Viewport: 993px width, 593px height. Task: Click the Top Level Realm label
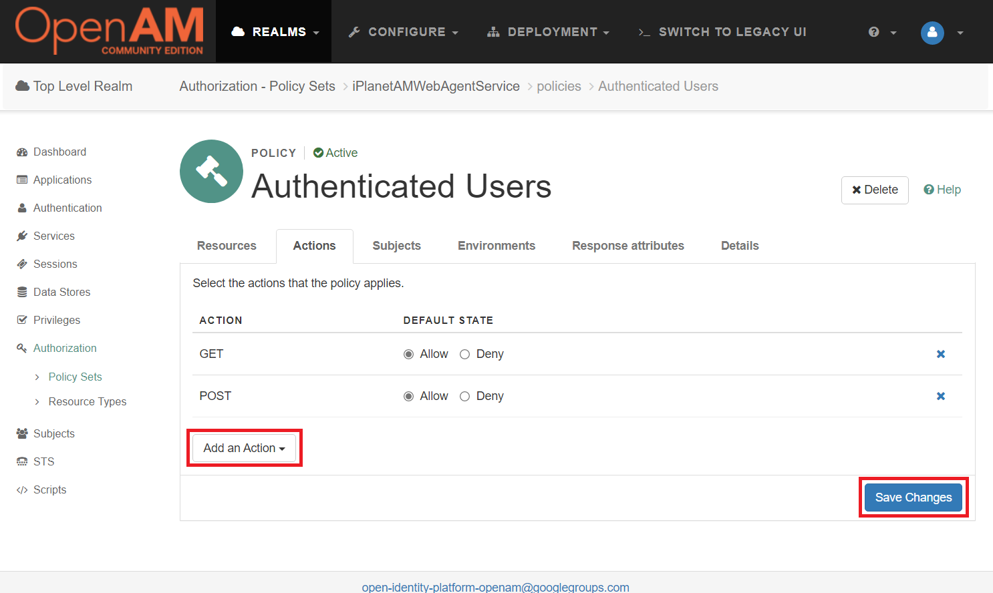coord(83,86)
